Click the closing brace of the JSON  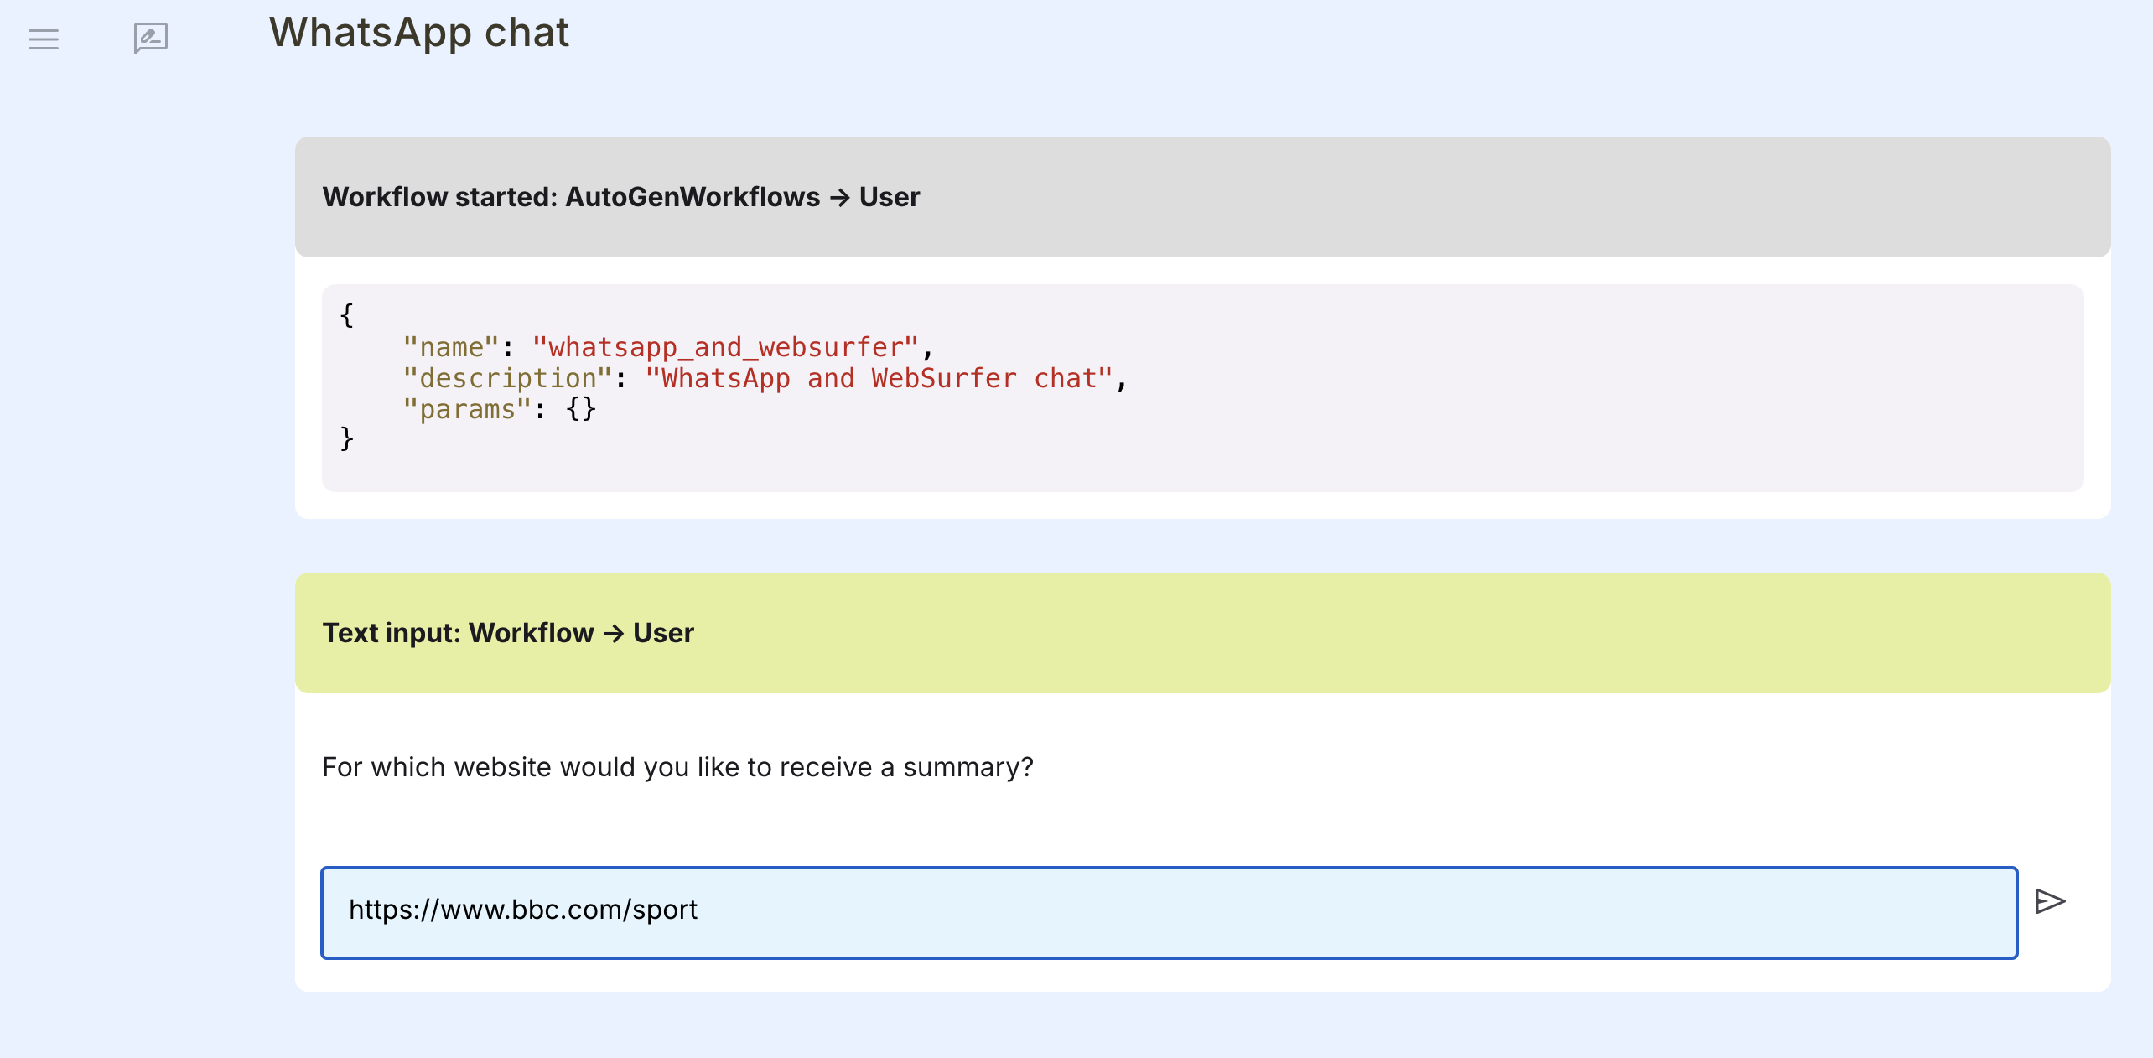(x=347, y=438)
